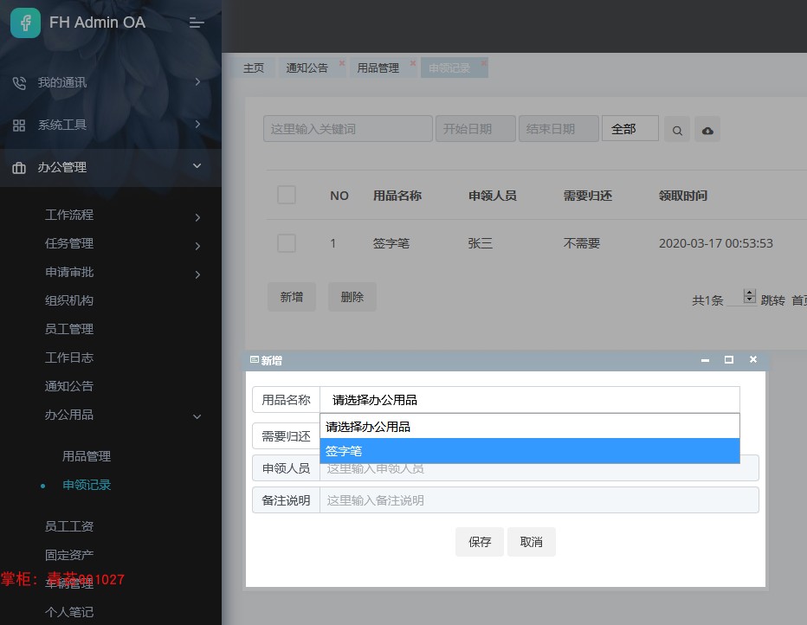The image size is (807, 625).
Task: Switch to the 通知公告 tab
Action: (x=307, y=68)
